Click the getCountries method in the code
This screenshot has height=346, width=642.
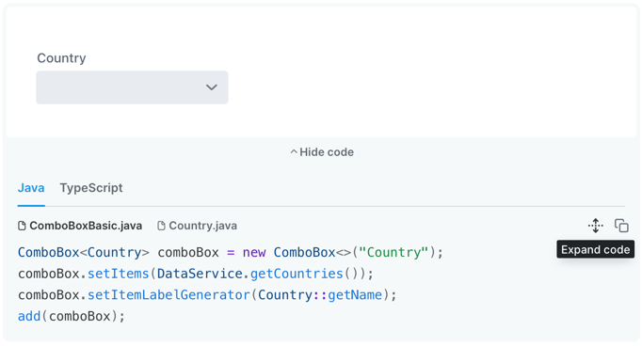tap(297, 274)
